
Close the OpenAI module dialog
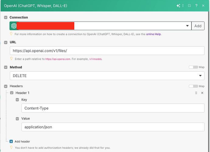click(x=203, y=5)
